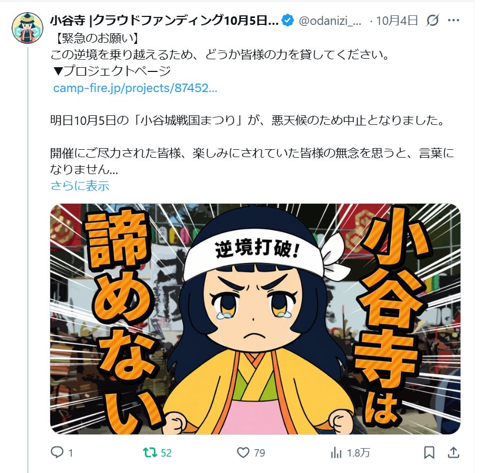
Task: Click the tweet body text about 小谷城戦国まつり
Action: 247,120
